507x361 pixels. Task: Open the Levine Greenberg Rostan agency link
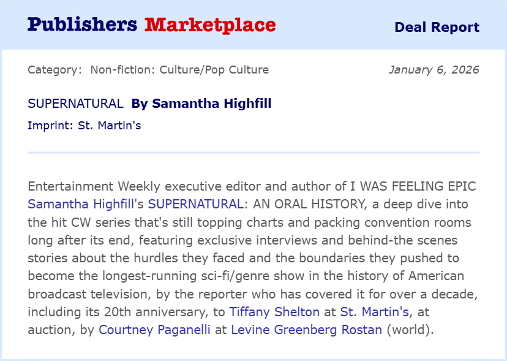(306, 330)
